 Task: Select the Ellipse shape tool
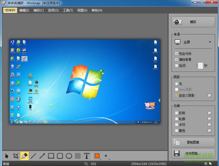(69, 156)
